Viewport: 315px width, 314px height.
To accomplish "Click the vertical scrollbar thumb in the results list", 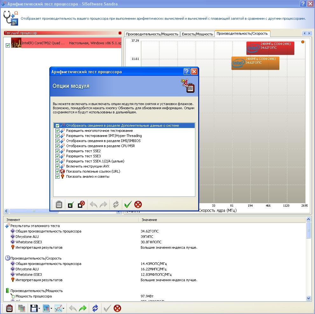I will pyautogui.click(x=308, y=230).
